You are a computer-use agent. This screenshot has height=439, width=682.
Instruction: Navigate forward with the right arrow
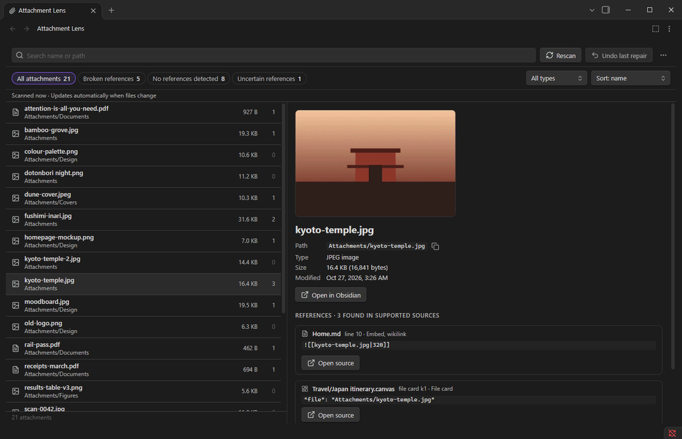click(27, 29)
